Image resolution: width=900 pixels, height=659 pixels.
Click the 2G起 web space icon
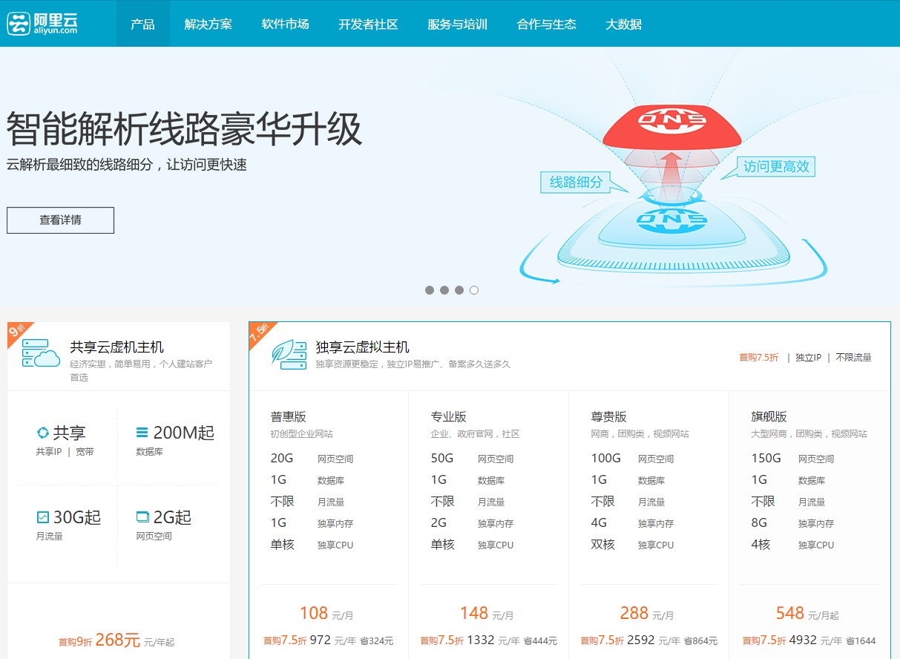142,517
